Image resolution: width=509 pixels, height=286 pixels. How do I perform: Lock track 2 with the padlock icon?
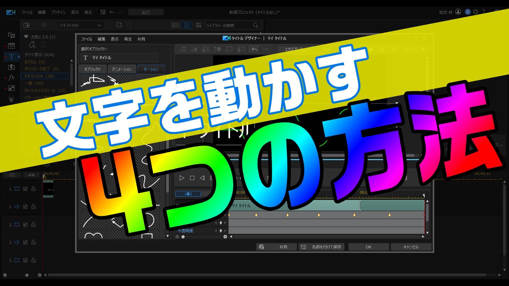click(x=33, y=224)
